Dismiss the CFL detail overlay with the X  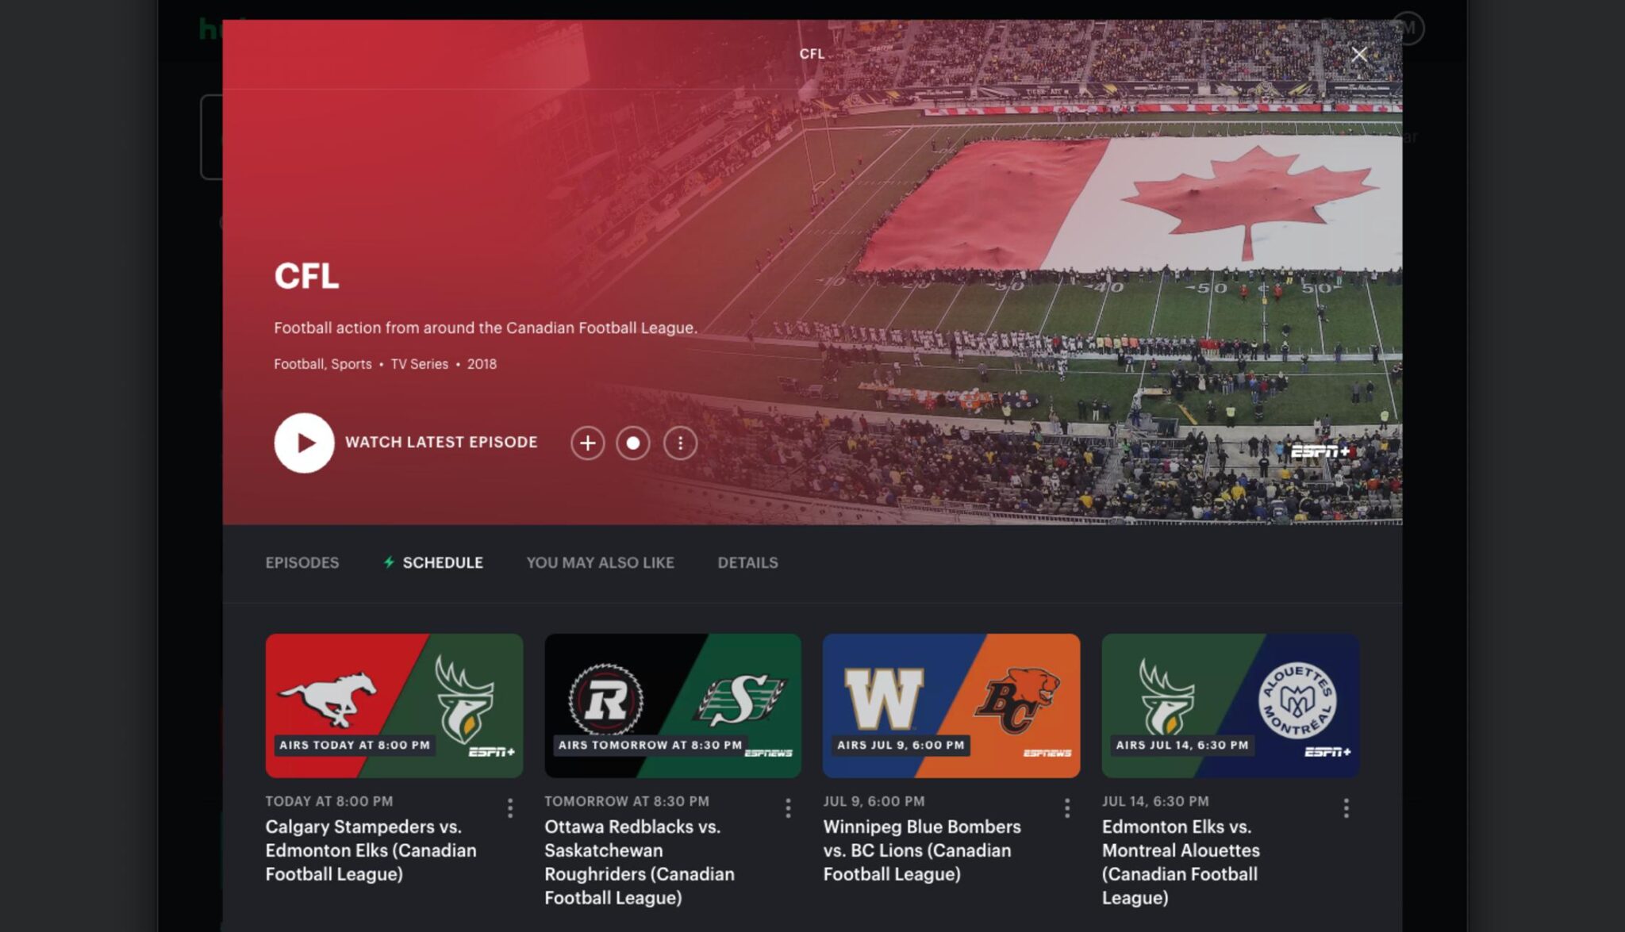tap(1359, 54)
